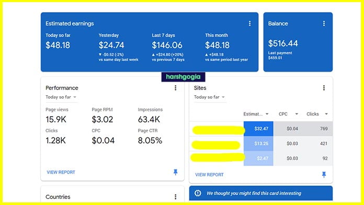
Task: Pin the Performance card
Action: [x=176, y=172]
